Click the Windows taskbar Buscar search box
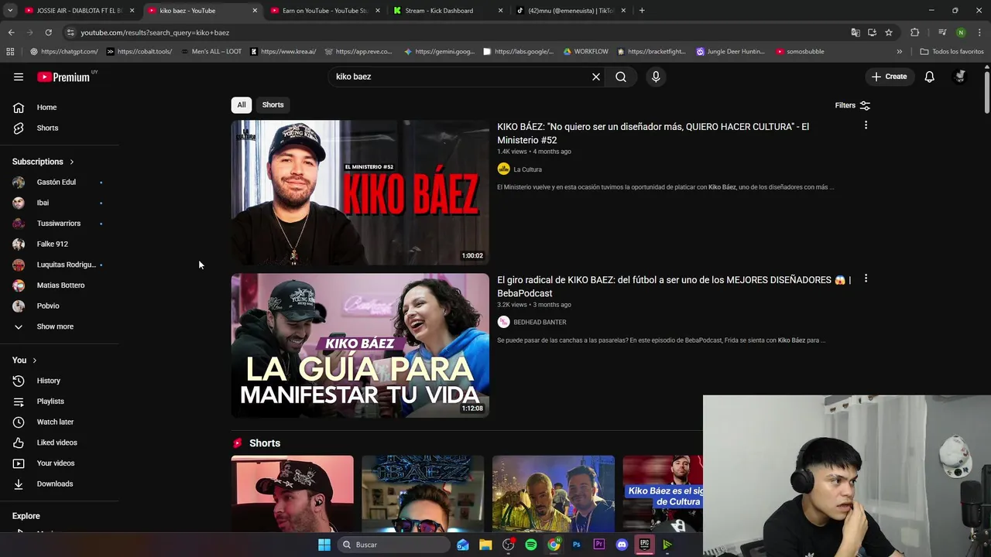This screenshot has width=991, height=557. [395, 545]
